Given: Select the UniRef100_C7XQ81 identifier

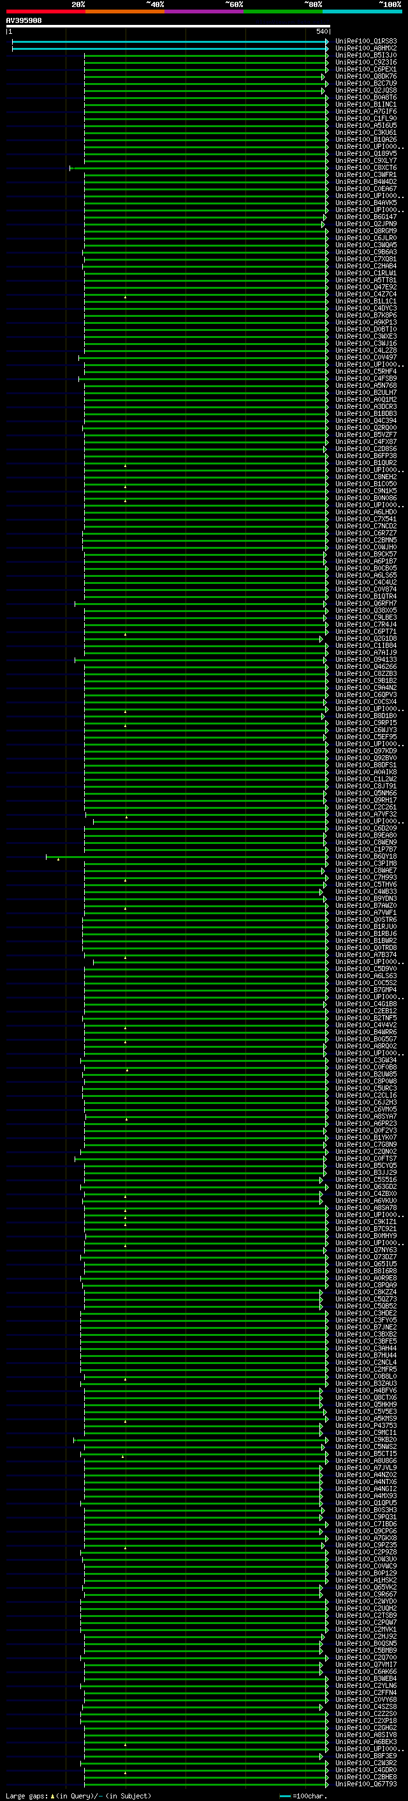Looking at the screenshot, I should [366, 259].
